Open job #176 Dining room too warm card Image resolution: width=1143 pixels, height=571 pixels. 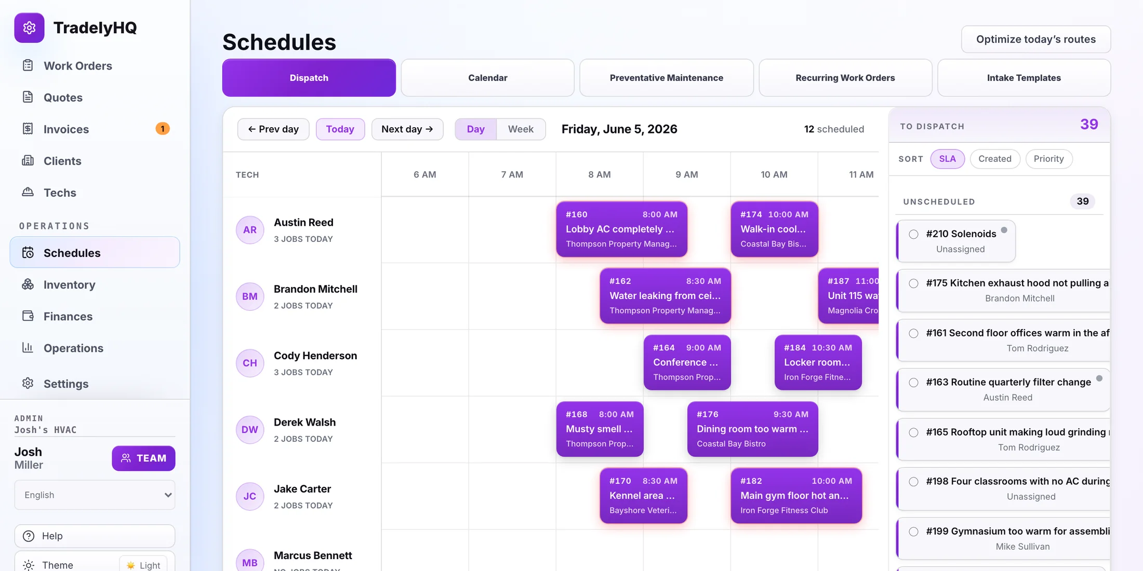point(752,429)
